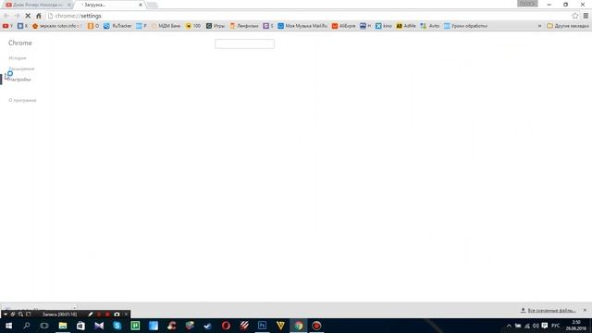Click the forward navigation arrow

point(17,16)
